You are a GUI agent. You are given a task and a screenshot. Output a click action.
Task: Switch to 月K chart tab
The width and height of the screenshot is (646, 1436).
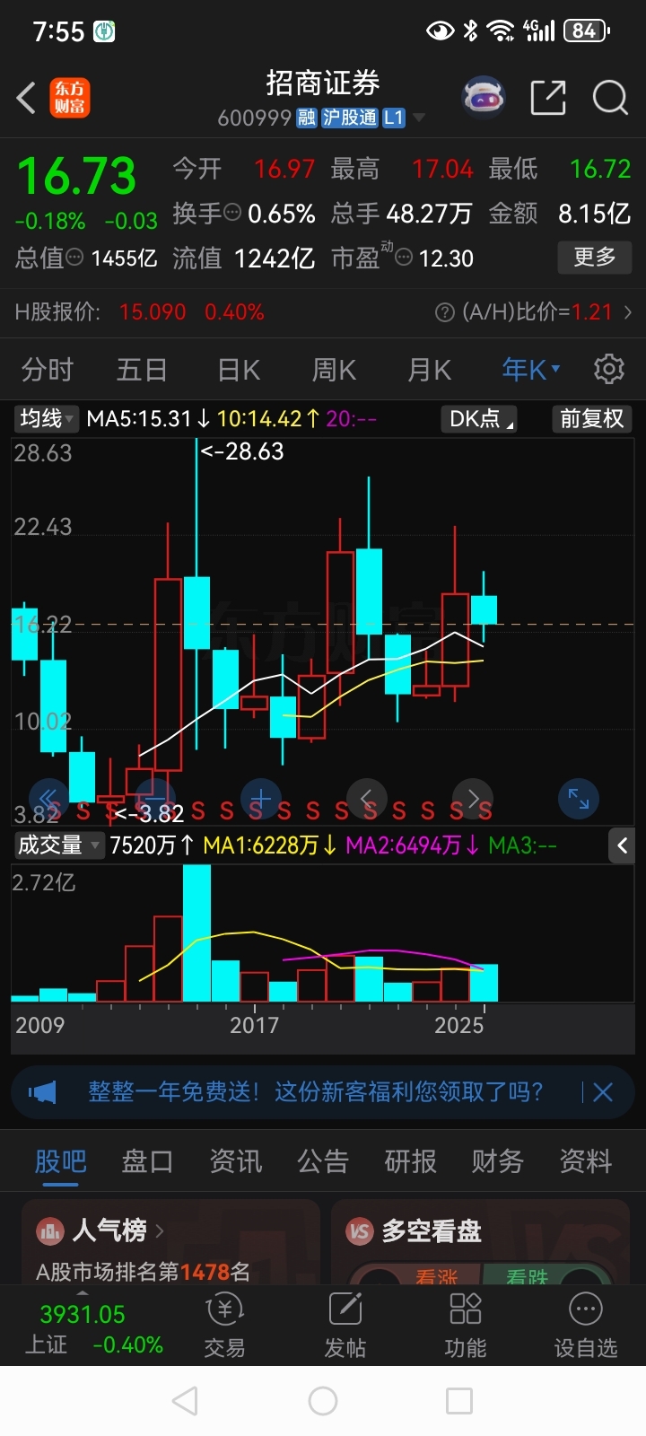point(429,370)
